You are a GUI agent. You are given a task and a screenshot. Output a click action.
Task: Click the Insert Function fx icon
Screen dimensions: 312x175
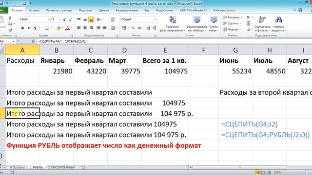point(33,41)
